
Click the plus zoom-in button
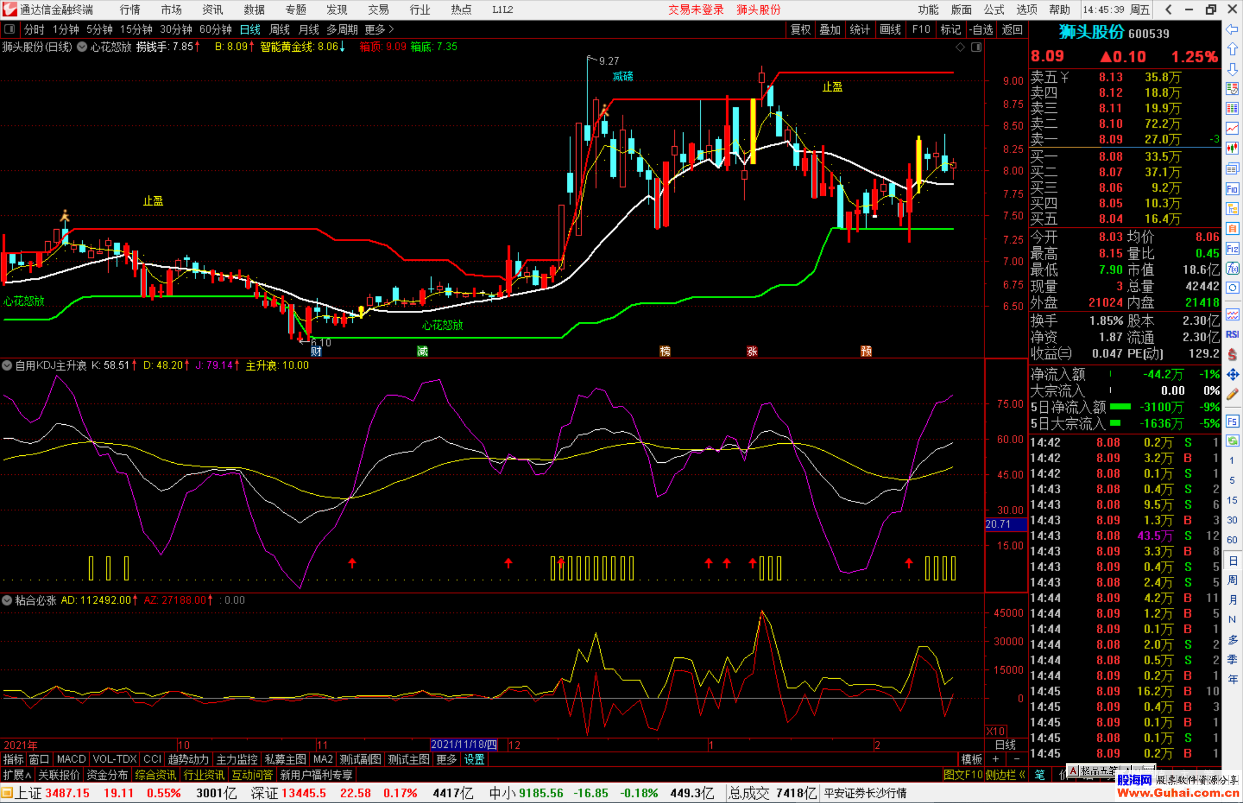pos(996,759)
